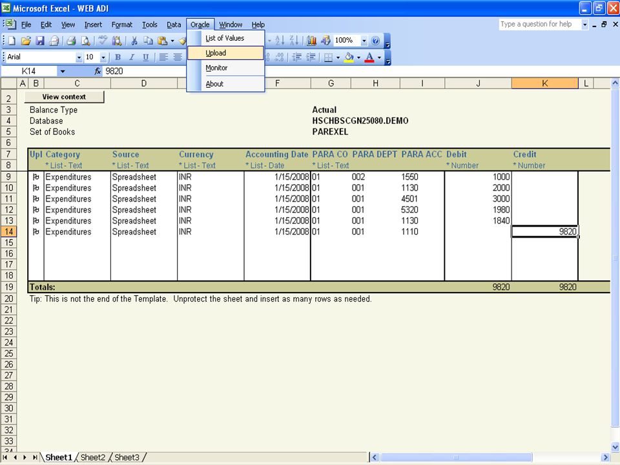Paste with the clipboard icon

162,40
